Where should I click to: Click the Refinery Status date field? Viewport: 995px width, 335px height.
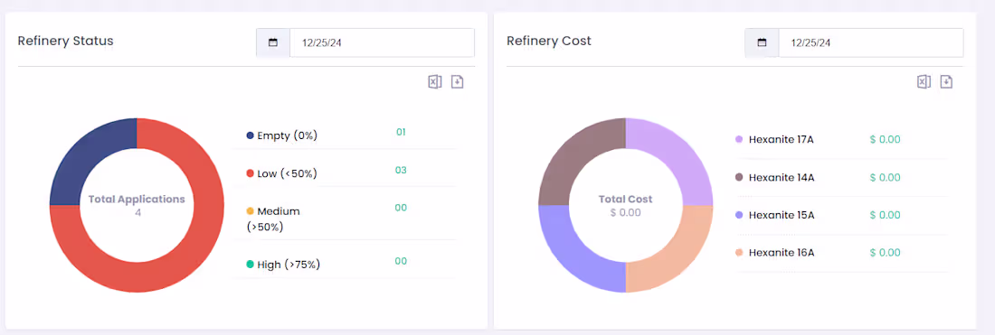point(382,43)
